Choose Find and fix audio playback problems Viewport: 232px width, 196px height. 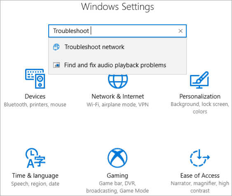(117, 65)
